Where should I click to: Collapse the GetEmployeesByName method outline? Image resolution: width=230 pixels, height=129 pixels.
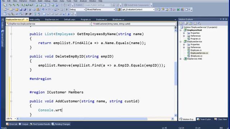coord(11,34)
